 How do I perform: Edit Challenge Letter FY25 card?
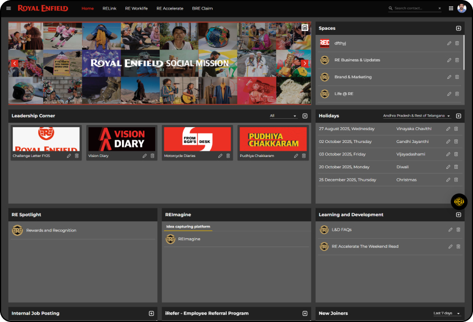pyautogui.click(x=69, y=156)
